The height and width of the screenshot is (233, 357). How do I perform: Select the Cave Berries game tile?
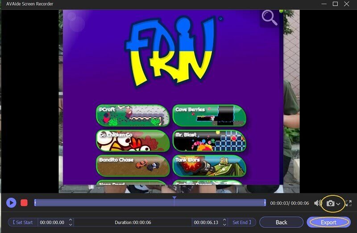pos(209,116)
